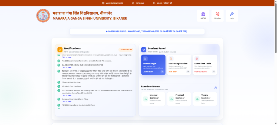277x125 pixels.
Task: Click the Examiner Menus heading
Action: click(150, 86)
